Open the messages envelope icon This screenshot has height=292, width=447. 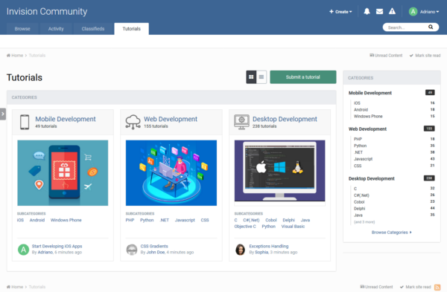tap(379, 11)
